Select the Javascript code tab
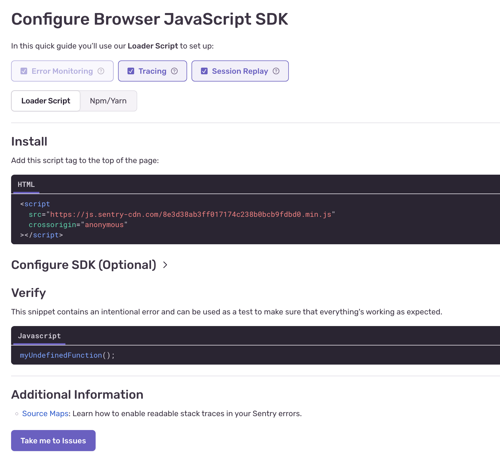The image size is (500, 468). (39, 336)
